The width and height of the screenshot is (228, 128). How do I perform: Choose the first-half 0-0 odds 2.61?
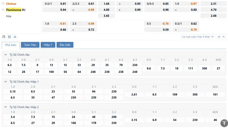point(134,94)
